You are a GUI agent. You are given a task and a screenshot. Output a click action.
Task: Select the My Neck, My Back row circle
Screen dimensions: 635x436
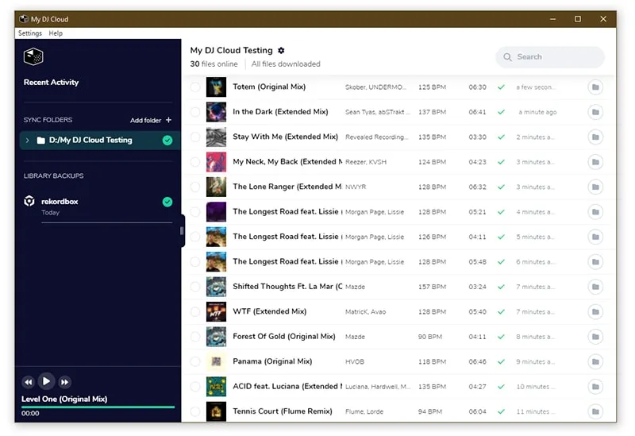point(195,162)
